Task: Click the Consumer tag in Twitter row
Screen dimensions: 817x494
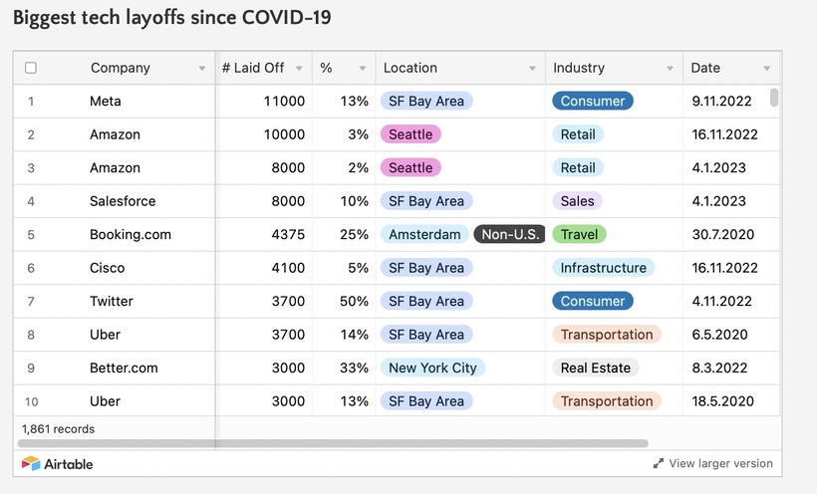Action: click(x=593, y=301)
